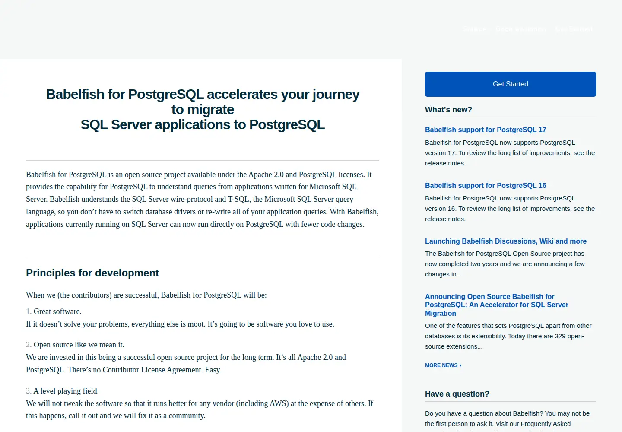622x432 pixels.
Task: Click the summary mentioning 329 open-source extensions
Action: [x=508, y=336]
